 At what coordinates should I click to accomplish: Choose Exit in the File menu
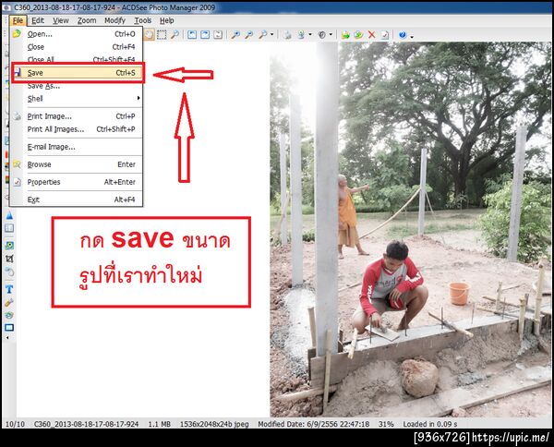pyautogui.click(x=77, y=199)
